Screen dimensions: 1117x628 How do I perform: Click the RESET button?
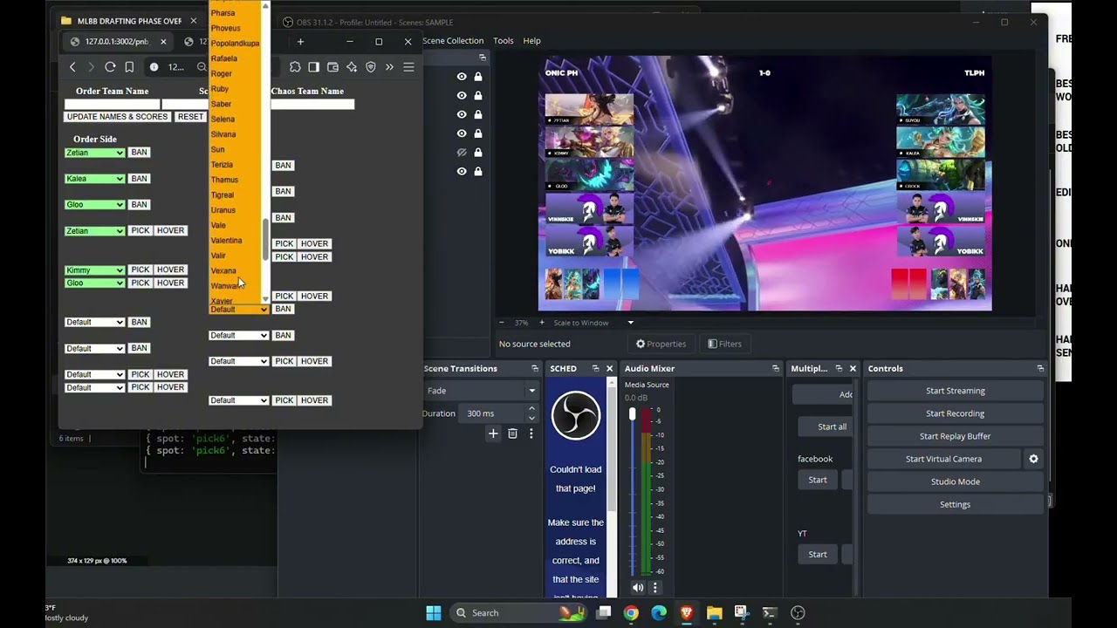click(190, 117)
